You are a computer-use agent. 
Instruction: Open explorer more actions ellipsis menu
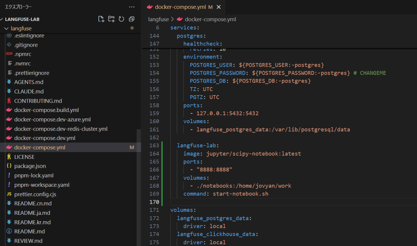click(x=132, y=7)
